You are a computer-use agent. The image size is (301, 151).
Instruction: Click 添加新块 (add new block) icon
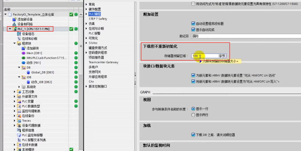23,48
